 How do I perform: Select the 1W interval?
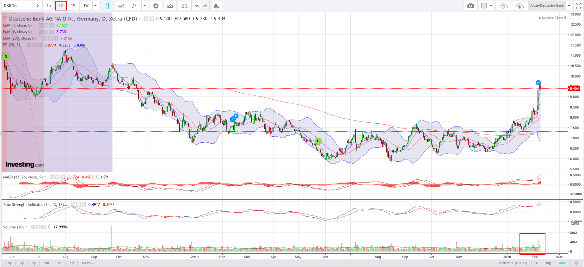coord(86,6)
